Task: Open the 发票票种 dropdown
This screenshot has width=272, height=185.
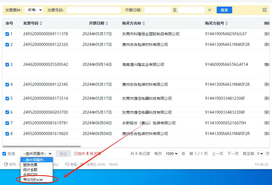Action: point(34,10)
